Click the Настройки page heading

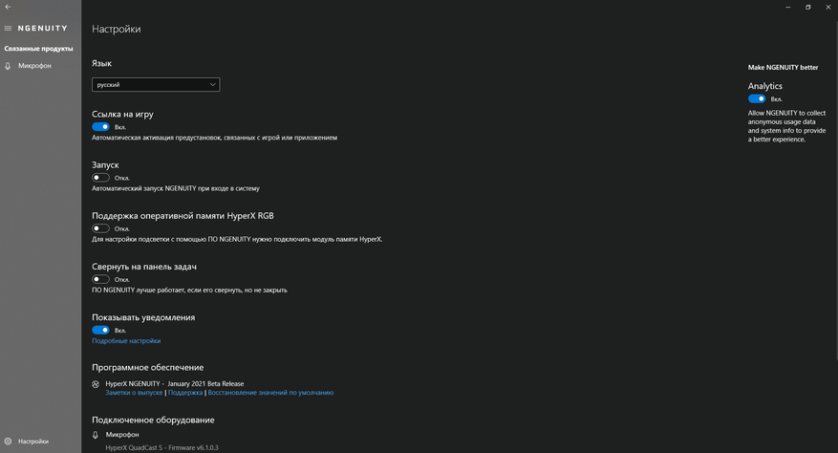(x=116, y=29)
